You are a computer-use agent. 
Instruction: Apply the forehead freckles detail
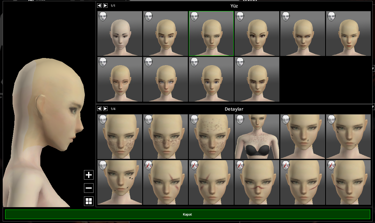[211, 137]
